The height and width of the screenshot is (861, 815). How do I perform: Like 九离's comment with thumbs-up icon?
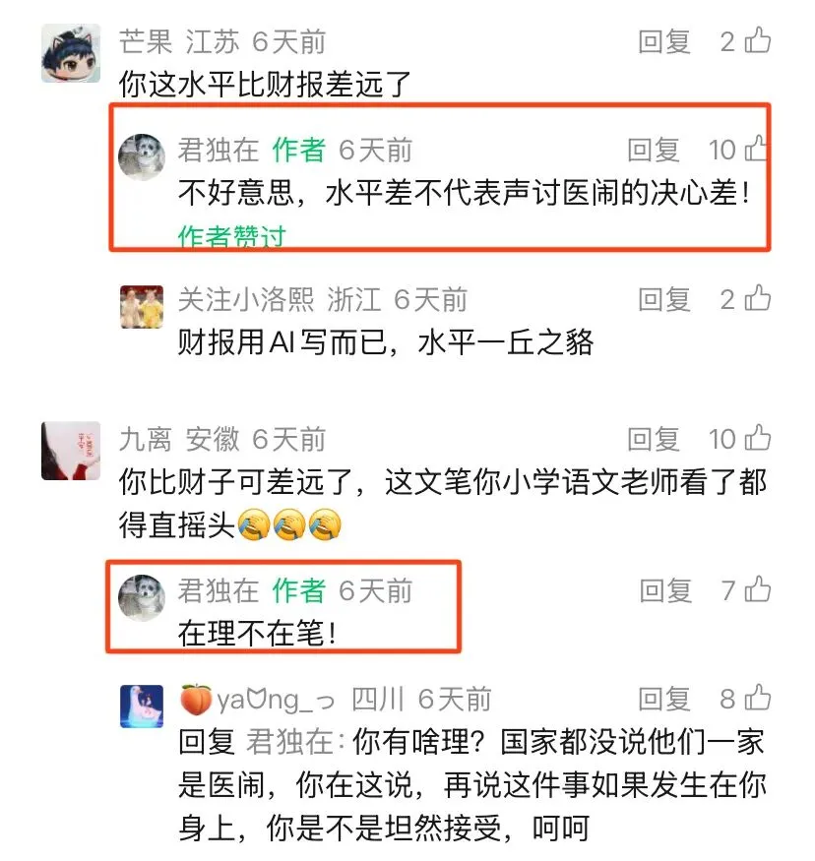pyautogui.click(x=758, y=438)
